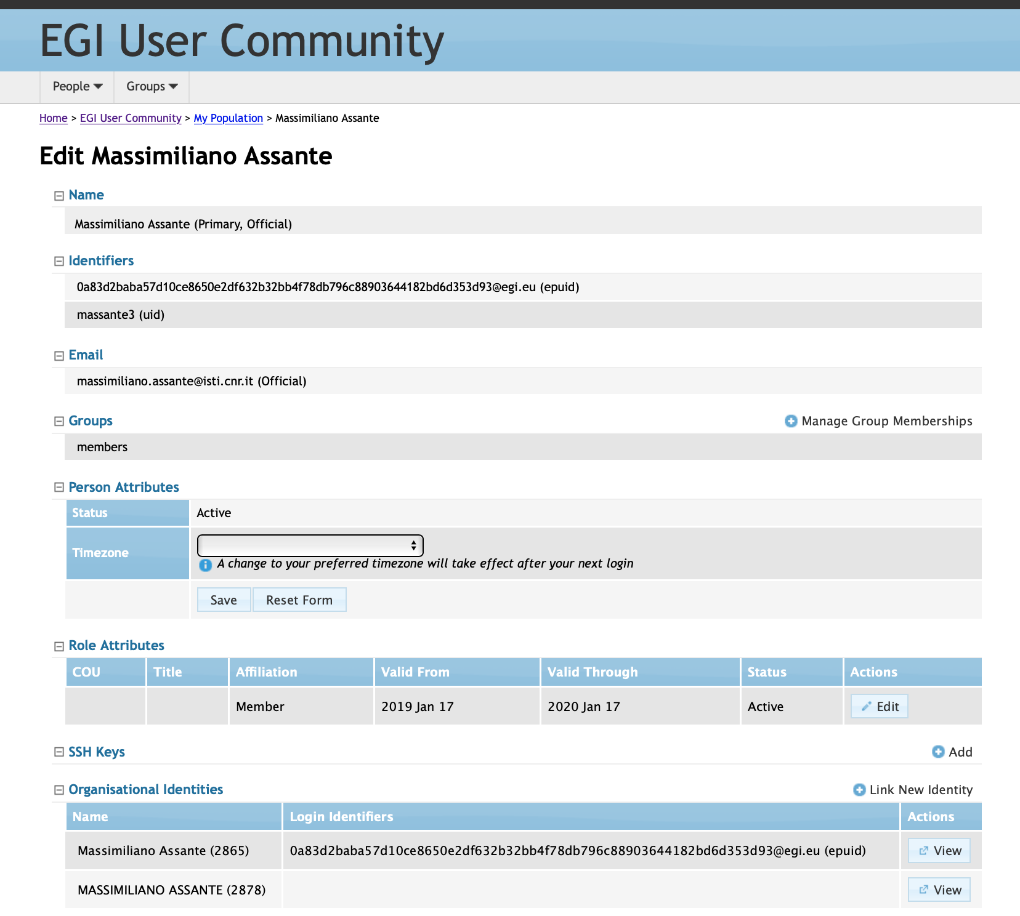Collapse the Role Attributes section toggle

point(59,646)
